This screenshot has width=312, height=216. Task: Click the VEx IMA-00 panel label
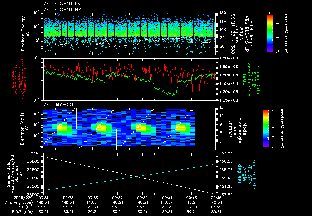58,104
